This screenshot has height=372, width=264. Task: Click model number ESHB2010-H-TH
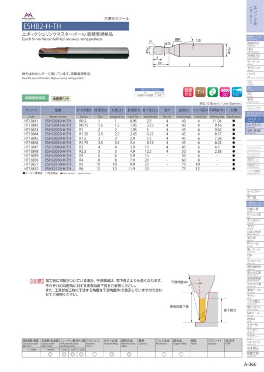58,121
